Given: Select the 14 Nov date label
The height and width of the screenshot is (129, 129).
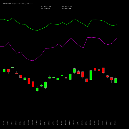Looking at the screenshot, I should click(x=57, y=123).
